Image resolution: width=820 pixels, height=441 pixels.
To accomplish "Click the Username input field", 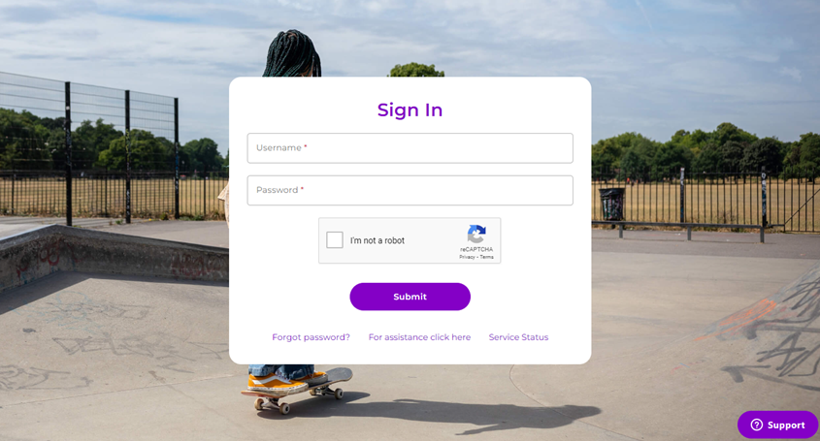I will click(x=410, y=148).
